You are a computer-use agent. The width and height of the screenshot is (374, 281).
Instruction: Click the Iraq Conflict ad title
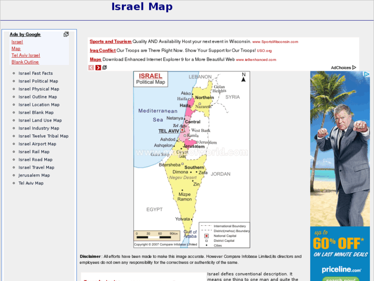click(x=102, y=51)
